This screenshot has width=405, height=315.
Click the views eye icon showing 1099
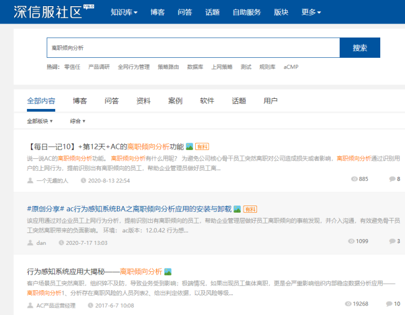pyautogui.click(x=351, y=241)
